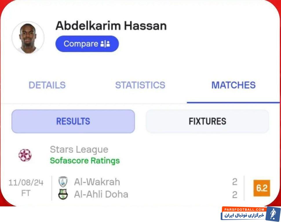The height and width of the screenshot is (222, 281).
Task: Click the Stars League logo icon
Action: [25, 155]
